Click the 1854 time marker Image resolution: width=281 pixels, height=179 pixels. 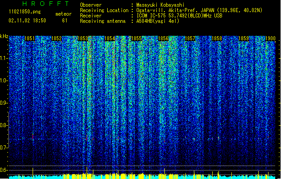tap(110, 38)
